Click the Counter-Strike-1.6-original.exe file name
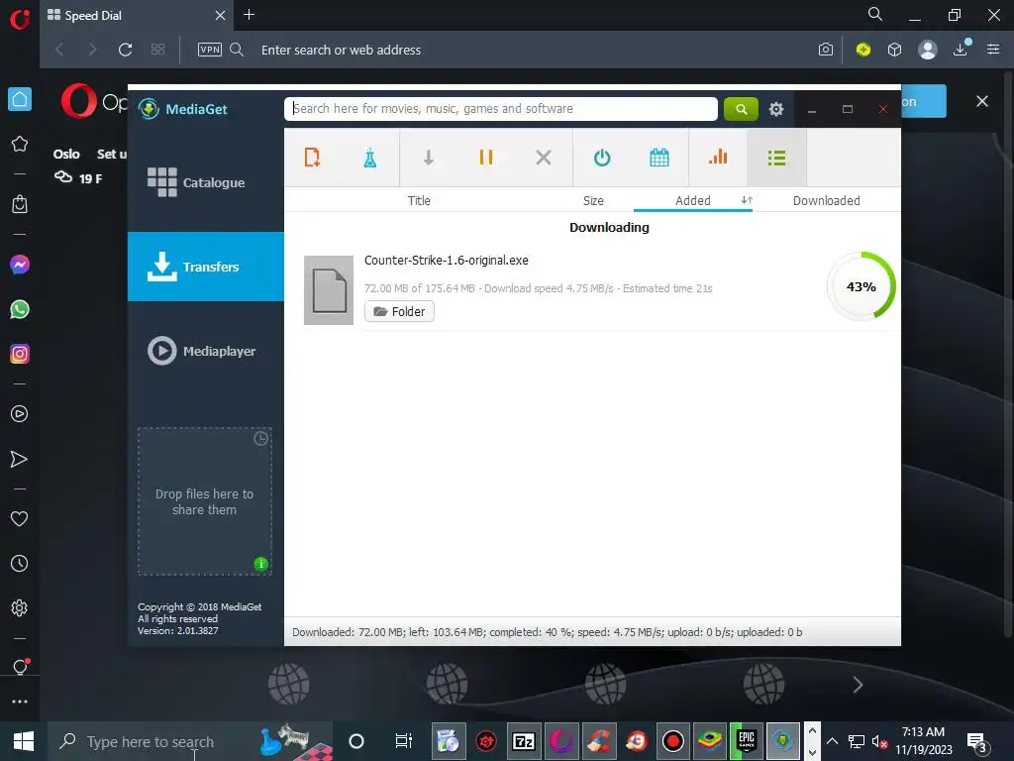The image size is (1014, 761). pyautogui.click(x=447, y=261)
